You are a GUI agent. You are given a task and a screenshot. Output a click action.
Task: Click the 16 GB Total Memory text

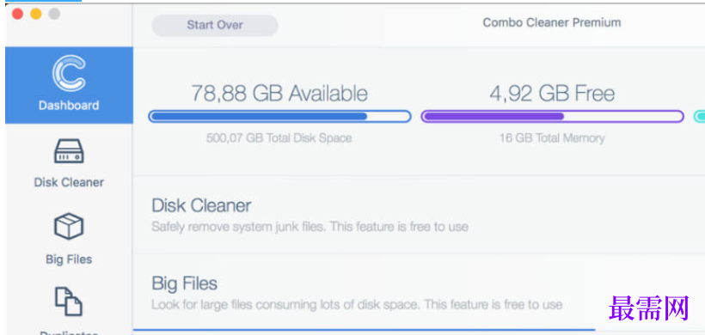552,137
